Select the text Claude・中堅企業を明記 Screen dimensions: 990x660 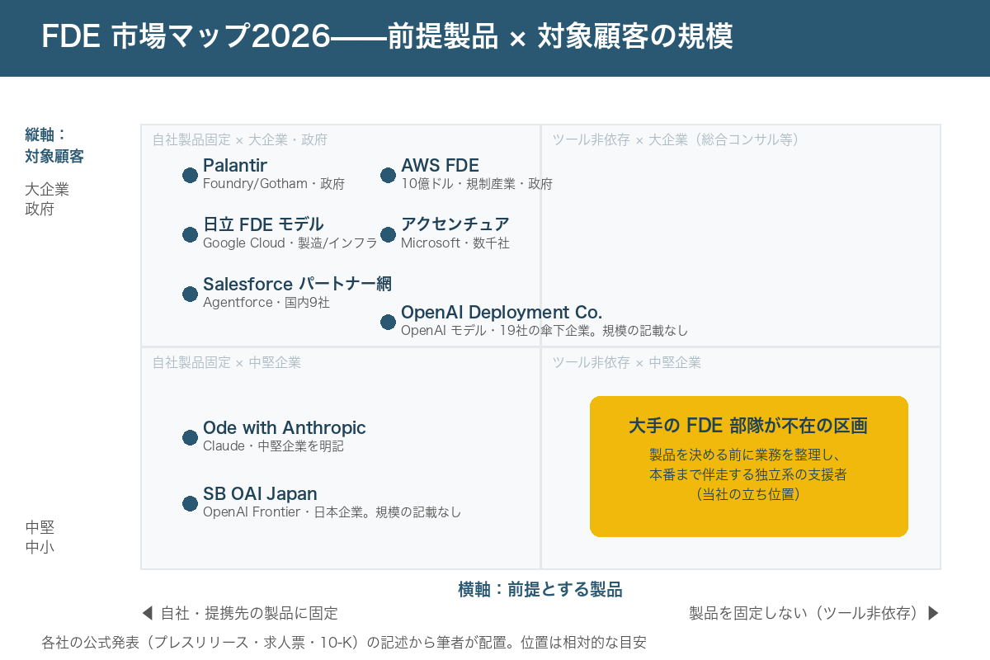273,446
